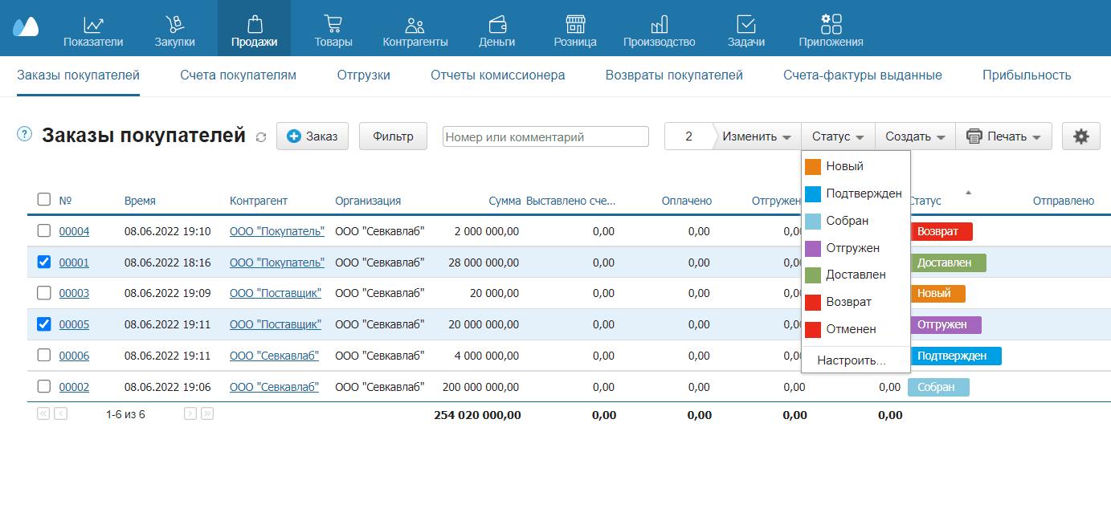Uncheck the checkbox for order 00001

[x=44, y=262]
